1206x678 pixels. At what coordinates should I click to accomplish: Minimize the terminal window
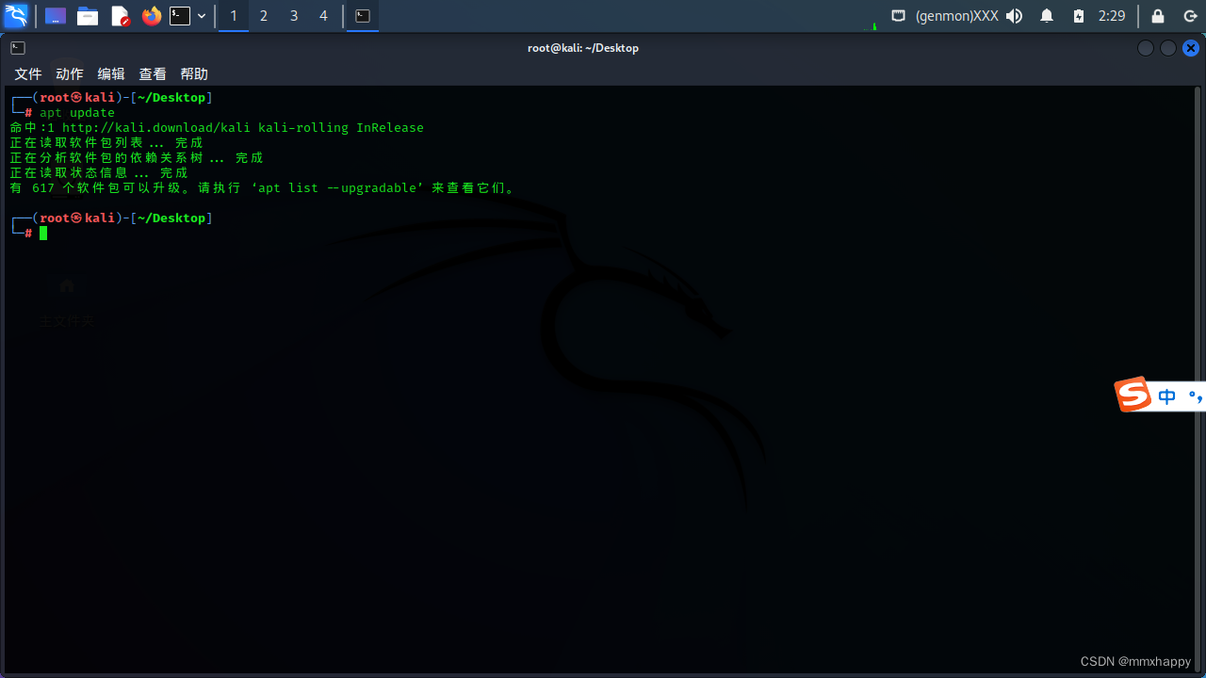[1146, 48]
